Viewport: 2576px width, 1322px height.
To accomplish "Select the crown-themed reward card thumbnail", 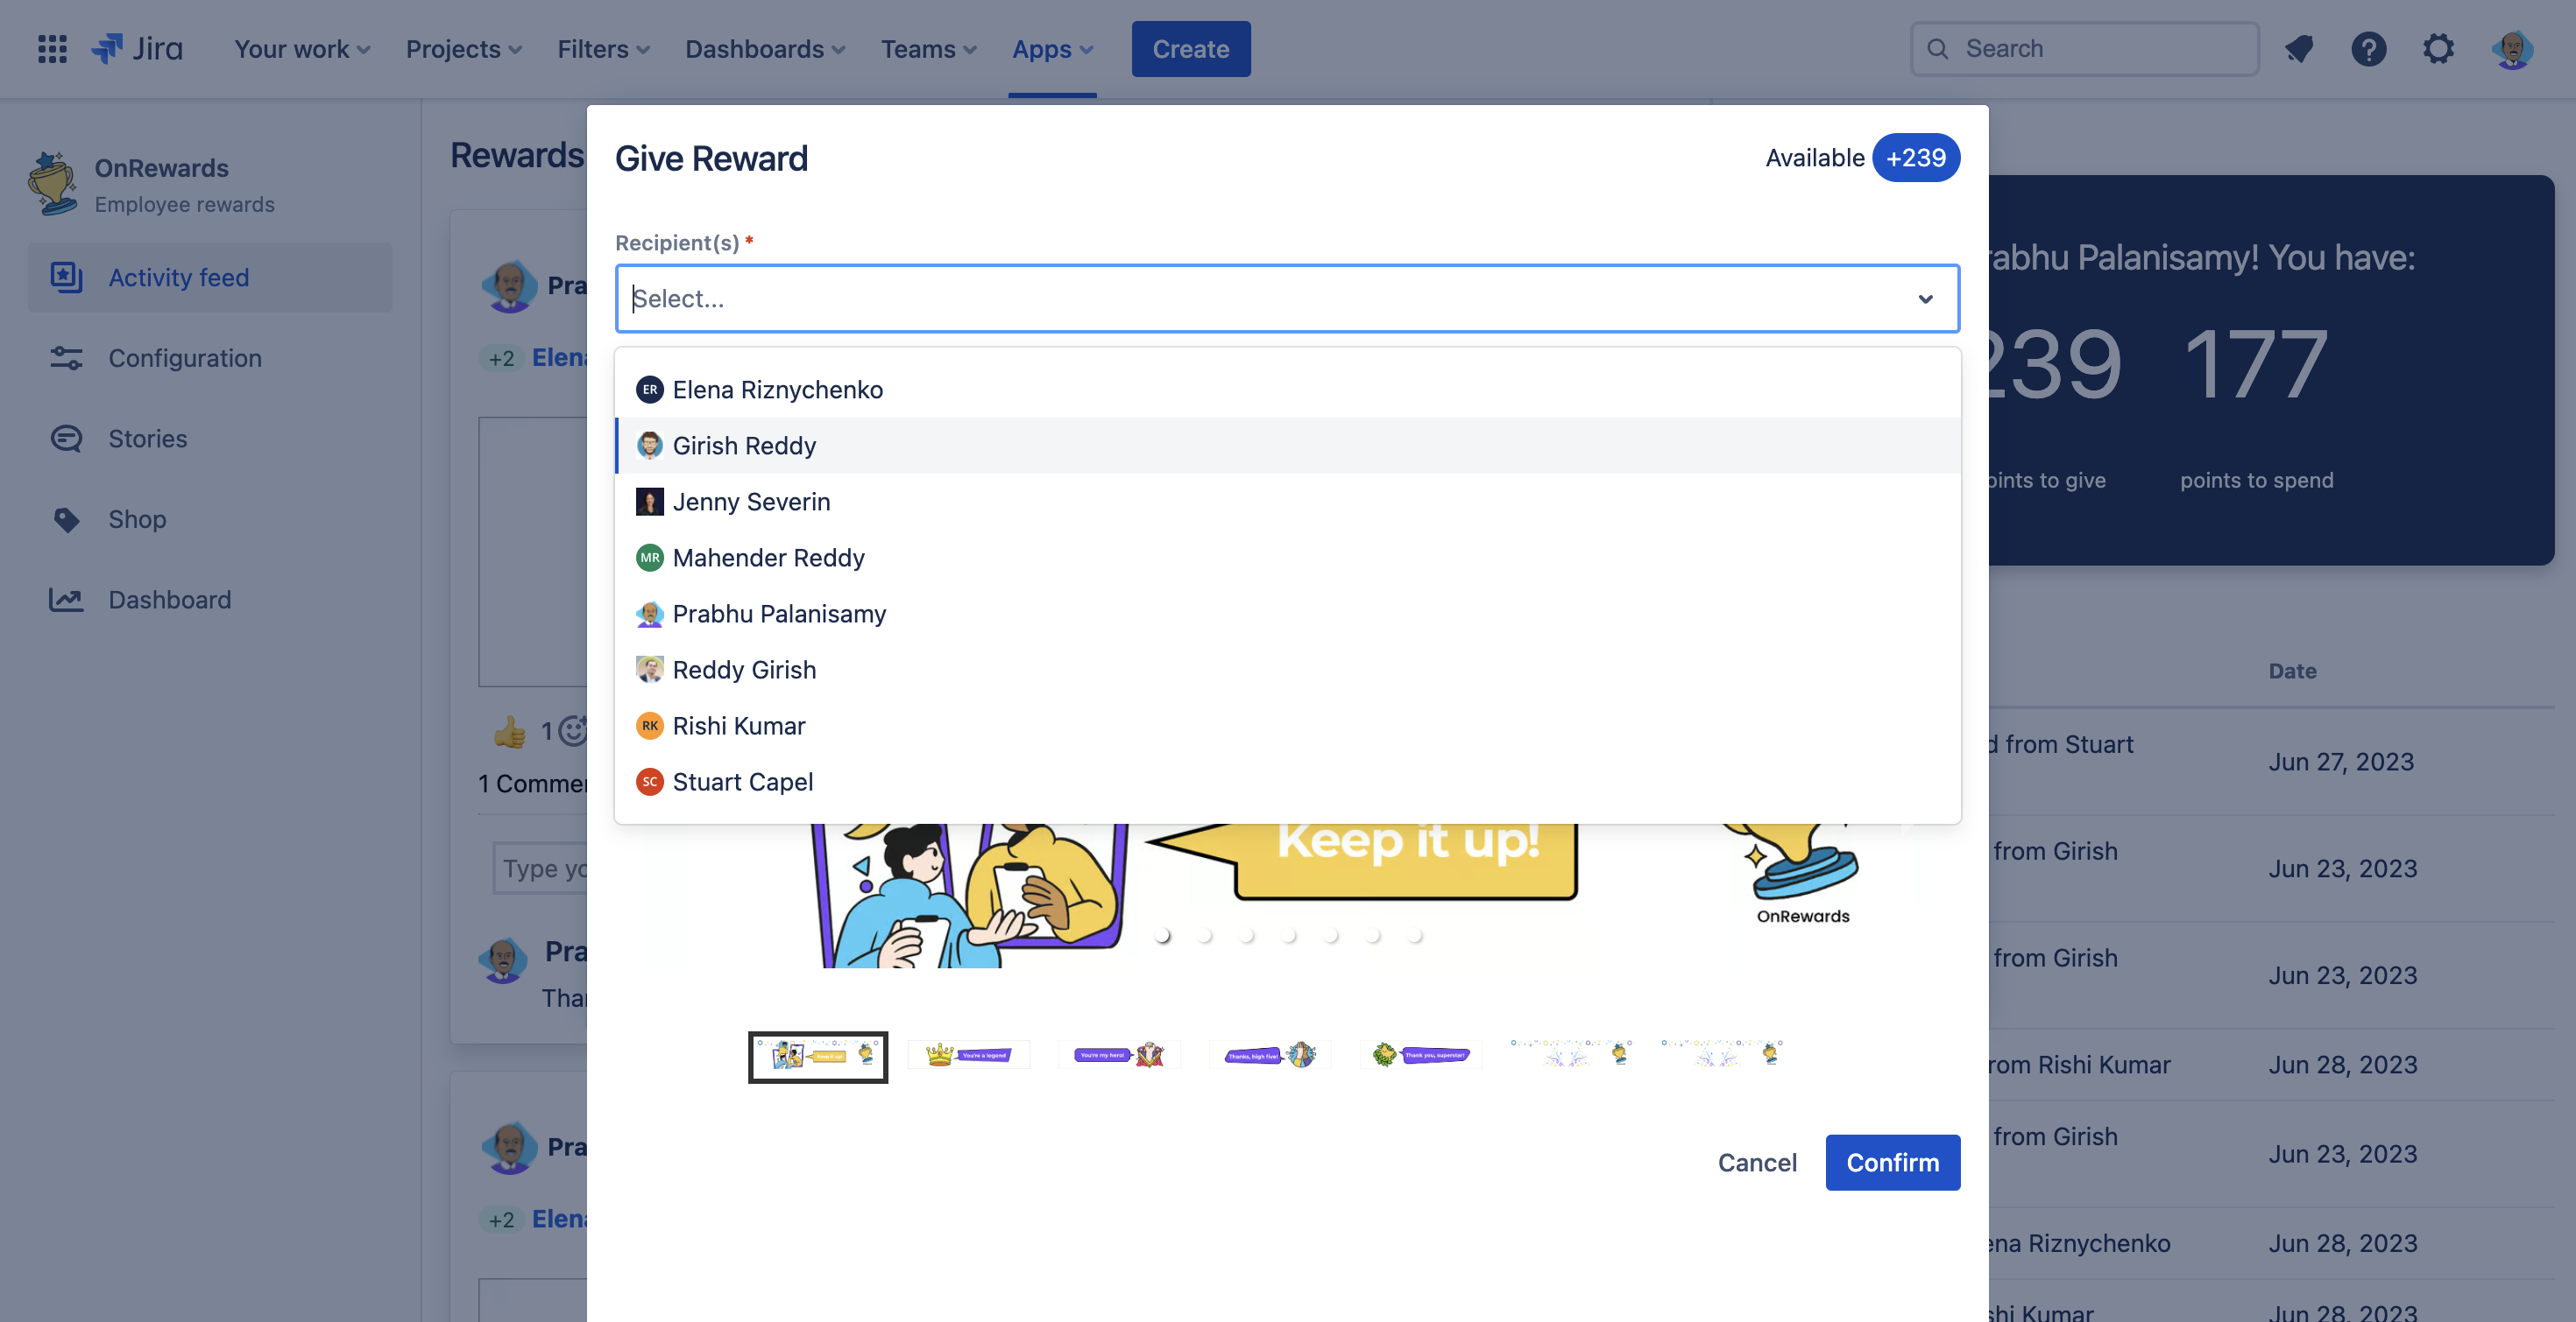I will tap(966, 1054).
